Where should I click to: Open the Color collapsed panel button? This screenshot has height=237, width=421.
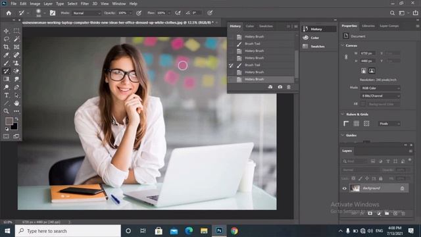(318, 38)
